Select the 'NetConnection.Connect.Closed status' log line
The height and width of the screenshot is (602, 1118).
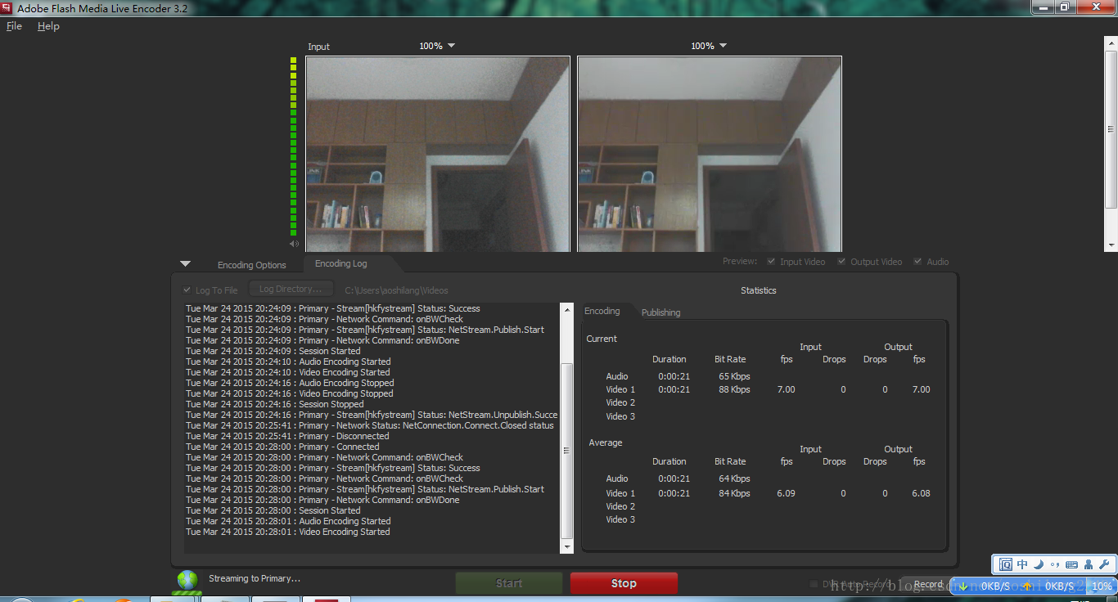pos(370,425)
